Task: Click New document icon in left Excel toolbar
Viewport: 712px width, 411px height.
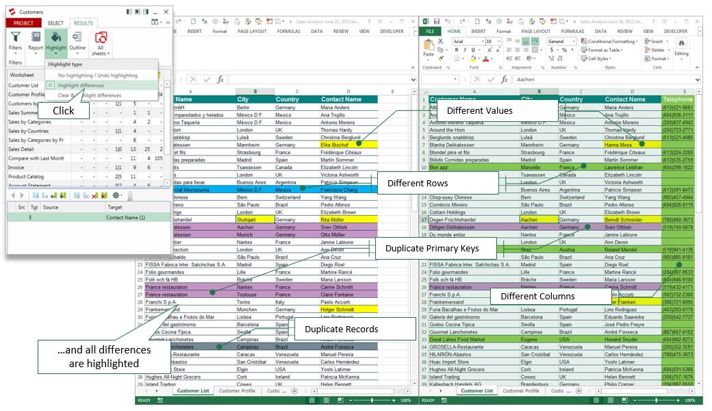Action: [194, 21]
